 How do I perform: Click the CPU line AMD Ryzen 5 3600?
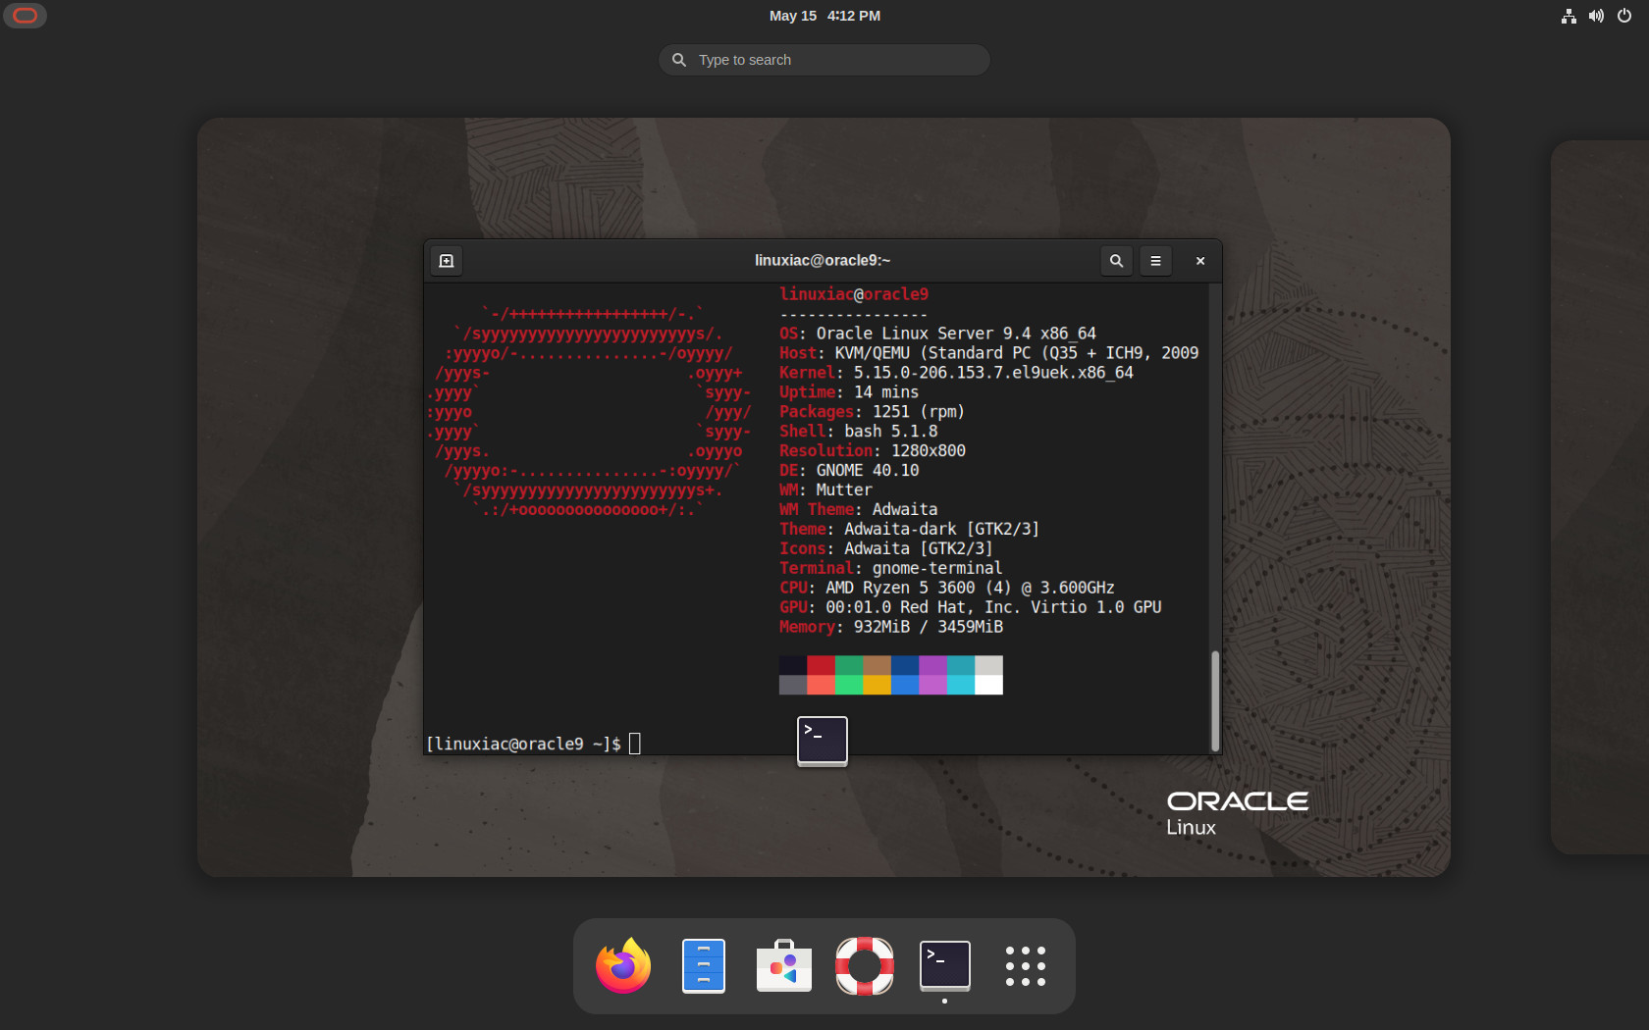[947, 589]
